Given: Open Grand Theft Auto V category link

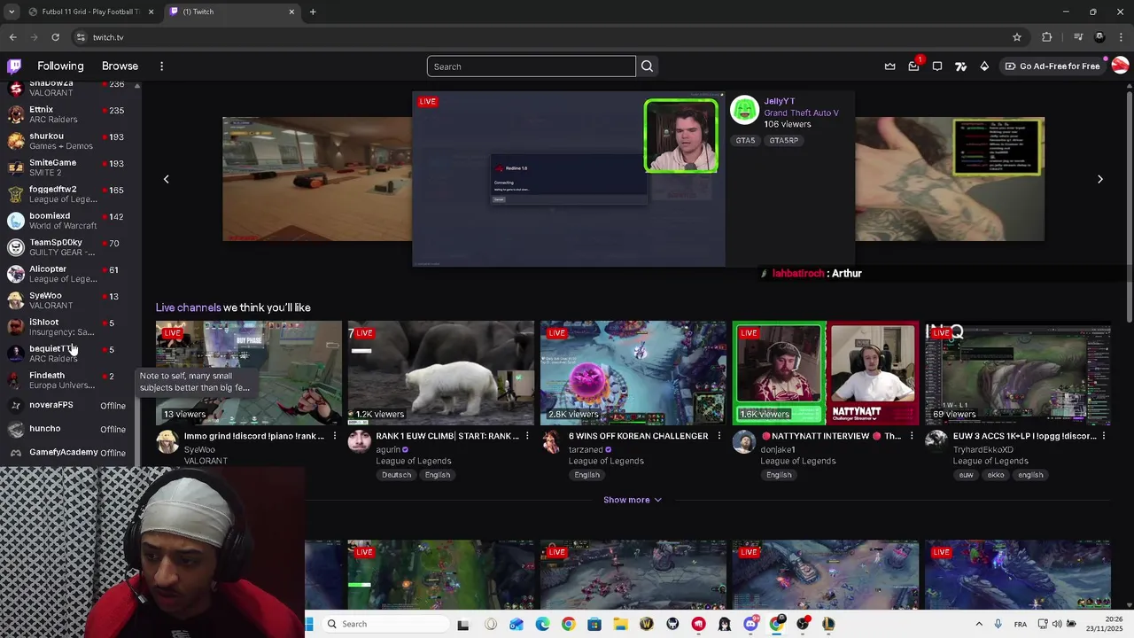Looking at the screenshot, I should 801,113.
